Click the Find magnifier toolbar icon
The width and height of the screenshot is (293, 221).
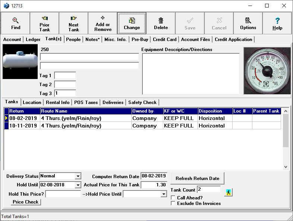[16, 23]
